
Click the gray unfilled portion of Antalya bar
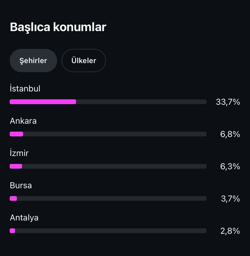point(111,231)
